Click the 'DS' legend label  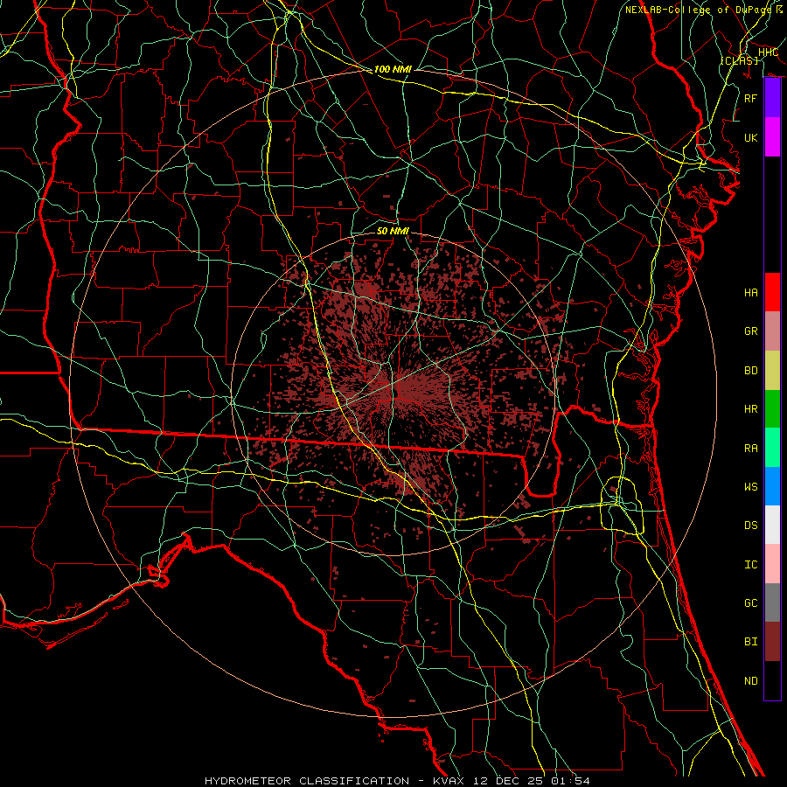(x=751, y=526)
